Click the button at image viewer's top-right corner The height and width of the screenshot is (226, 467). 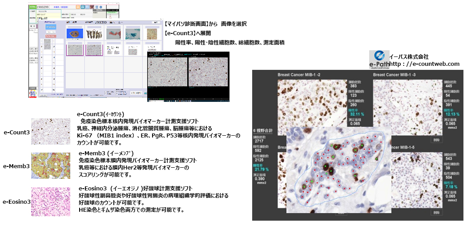coord(157,22)
